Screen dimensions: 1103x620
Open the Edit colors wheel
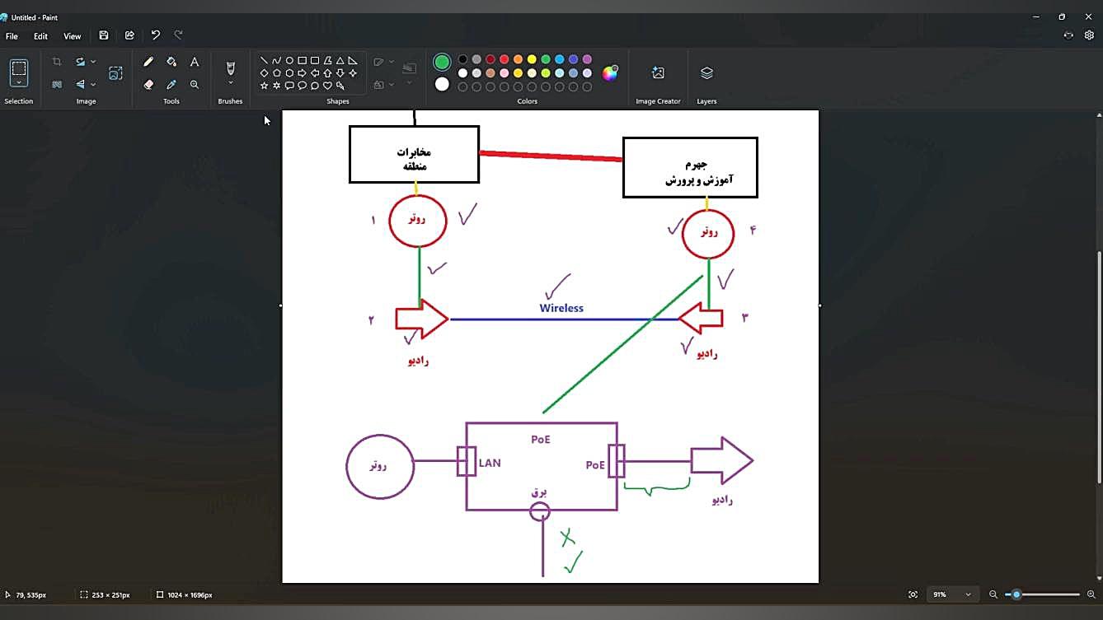point(610,72)
